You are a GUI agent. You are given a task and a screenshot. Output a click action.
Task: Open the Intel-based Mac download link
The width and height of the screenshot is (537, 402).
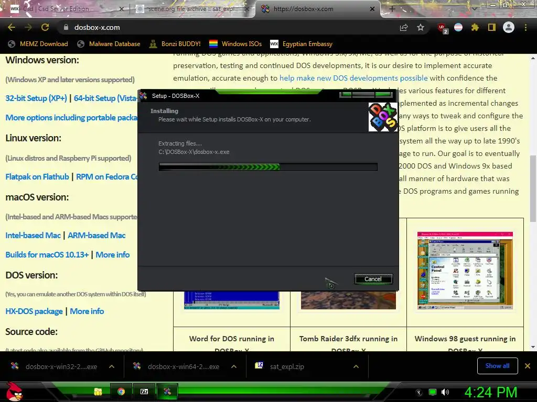[33, 236]
